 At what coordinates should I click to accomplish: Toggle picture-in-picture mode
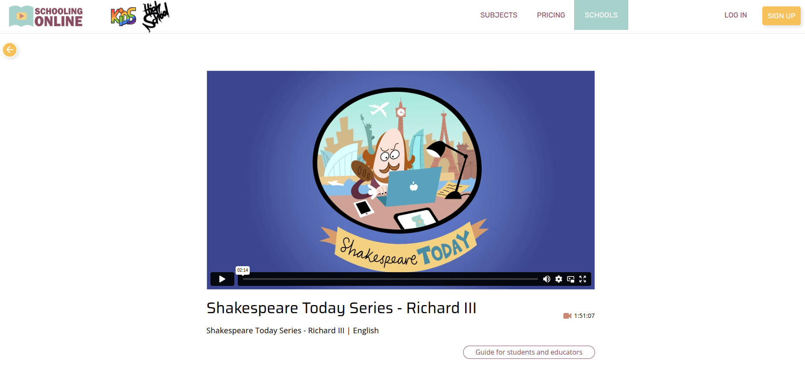tap(571, 279)
